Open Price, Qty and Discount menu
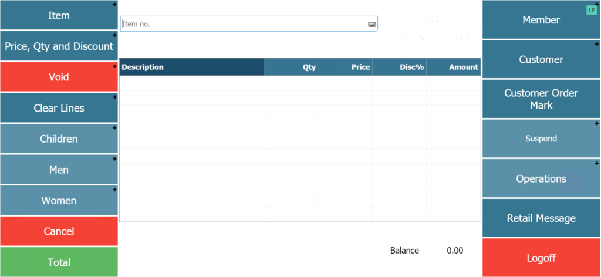The height and width of the screenshot is (277, 601). pyautogui.click(x=59, y=46)
